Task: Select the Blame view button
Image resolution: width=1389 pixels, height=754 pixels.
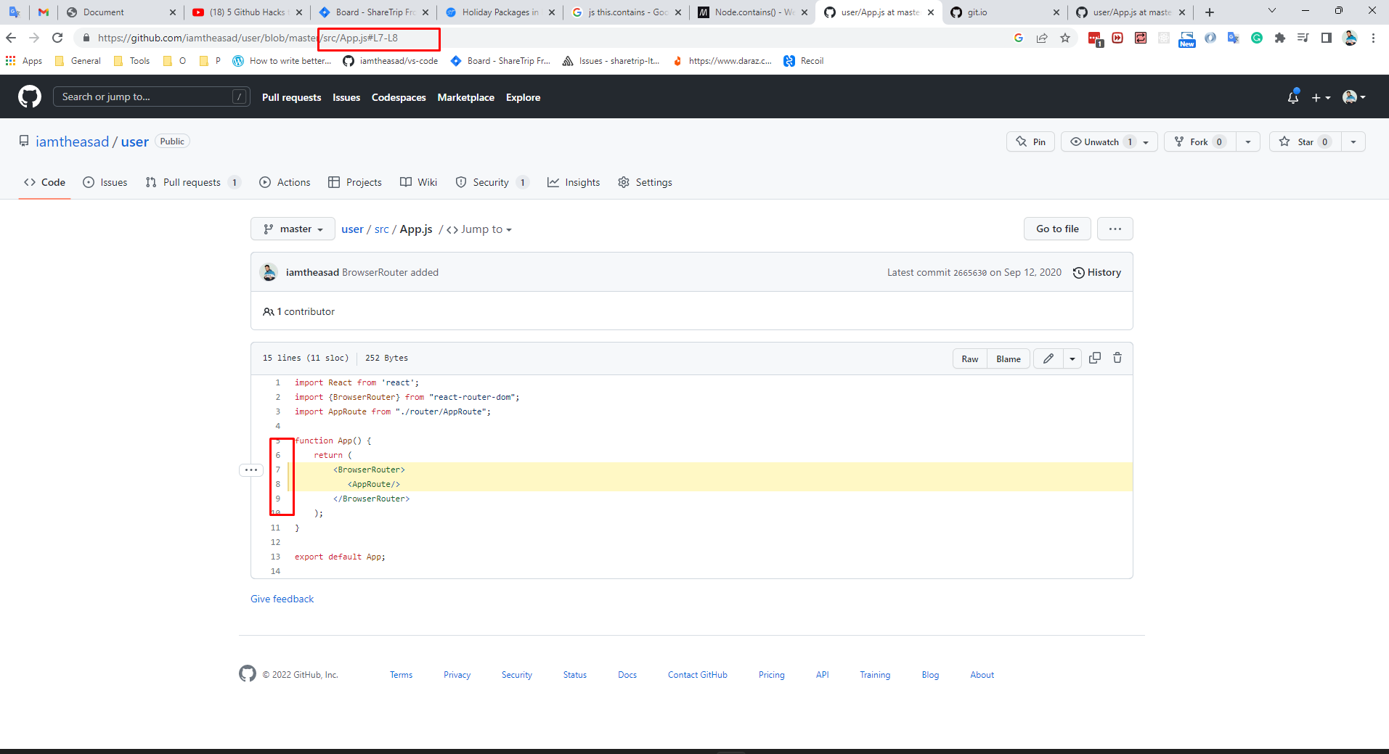Action: (1008, 358)
